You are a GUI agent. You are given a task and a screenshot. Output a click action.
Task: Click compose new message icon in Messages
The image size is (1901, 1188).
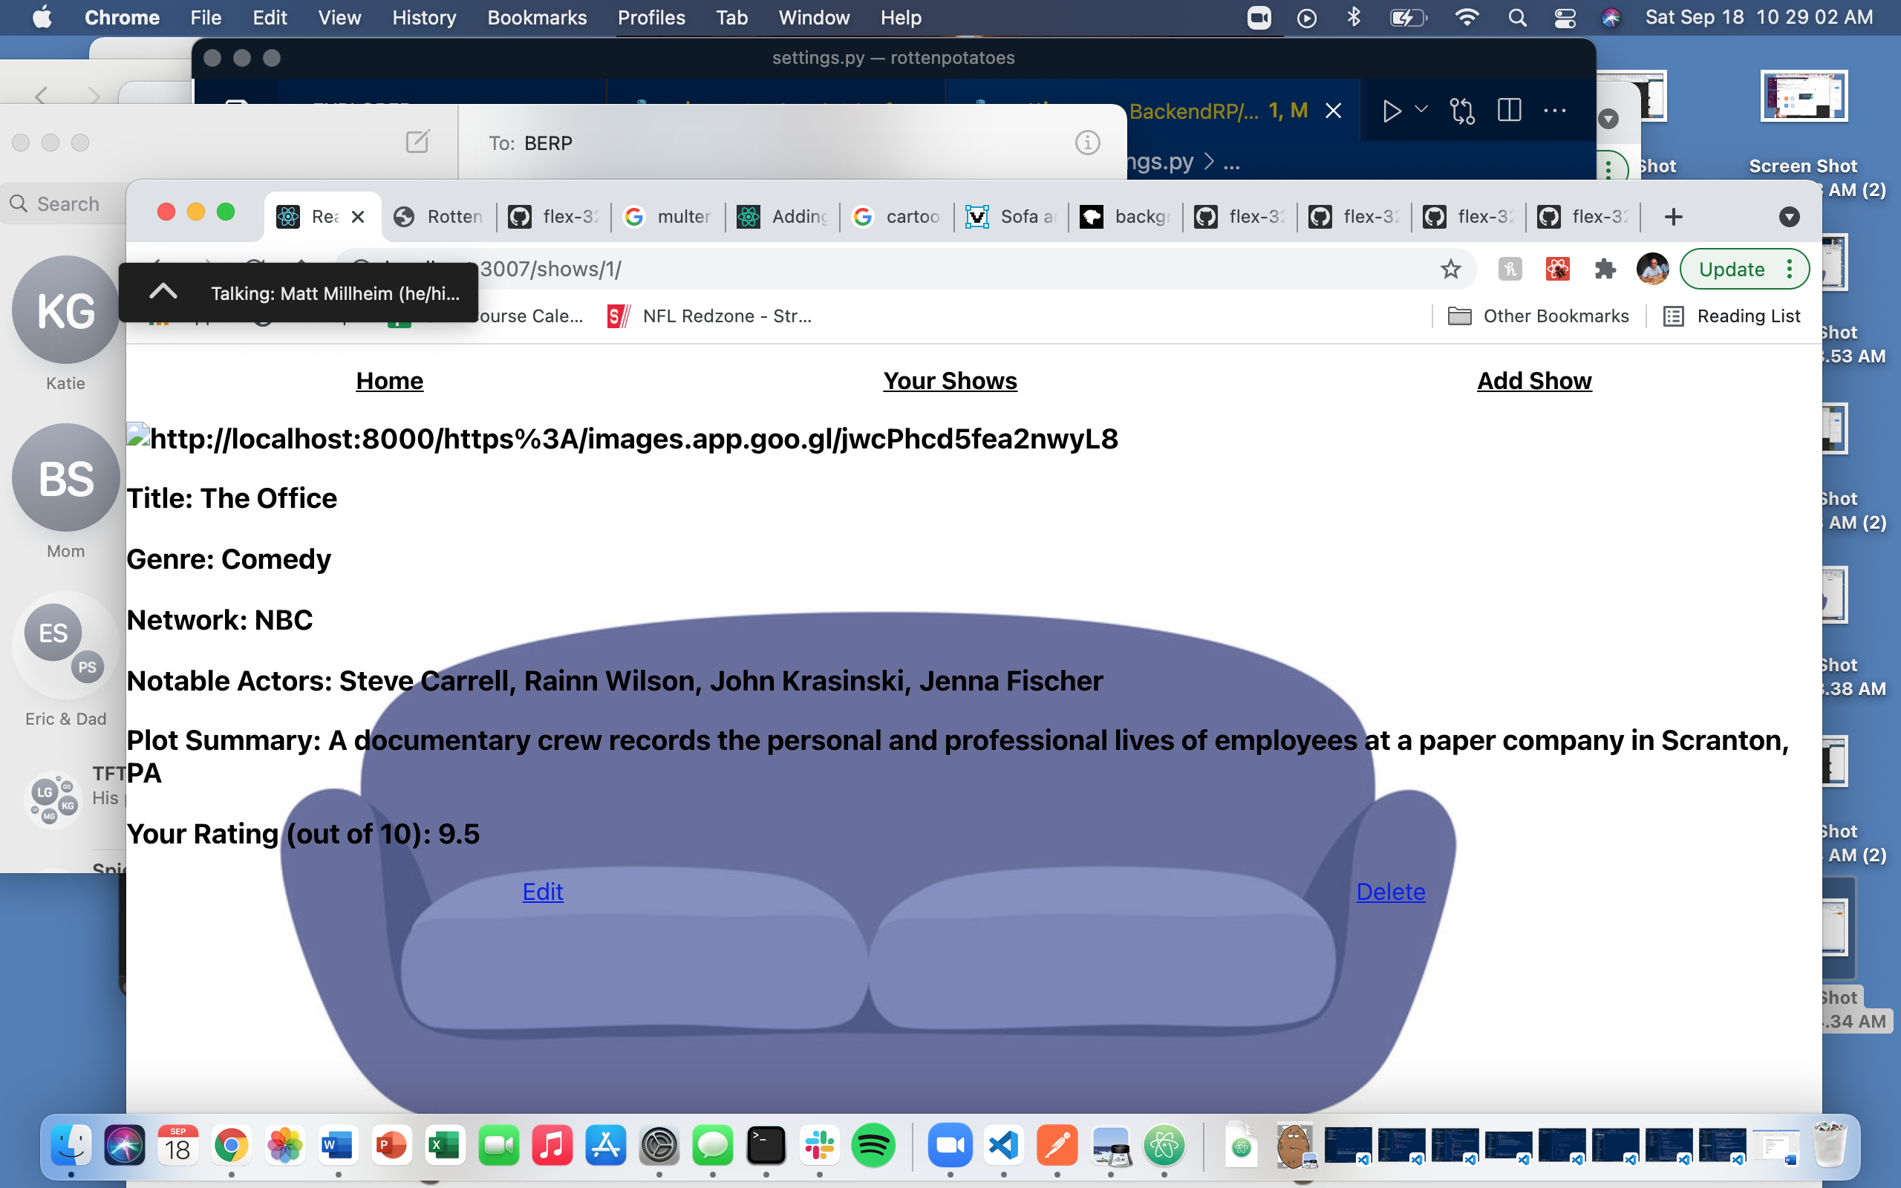(417, 143)
